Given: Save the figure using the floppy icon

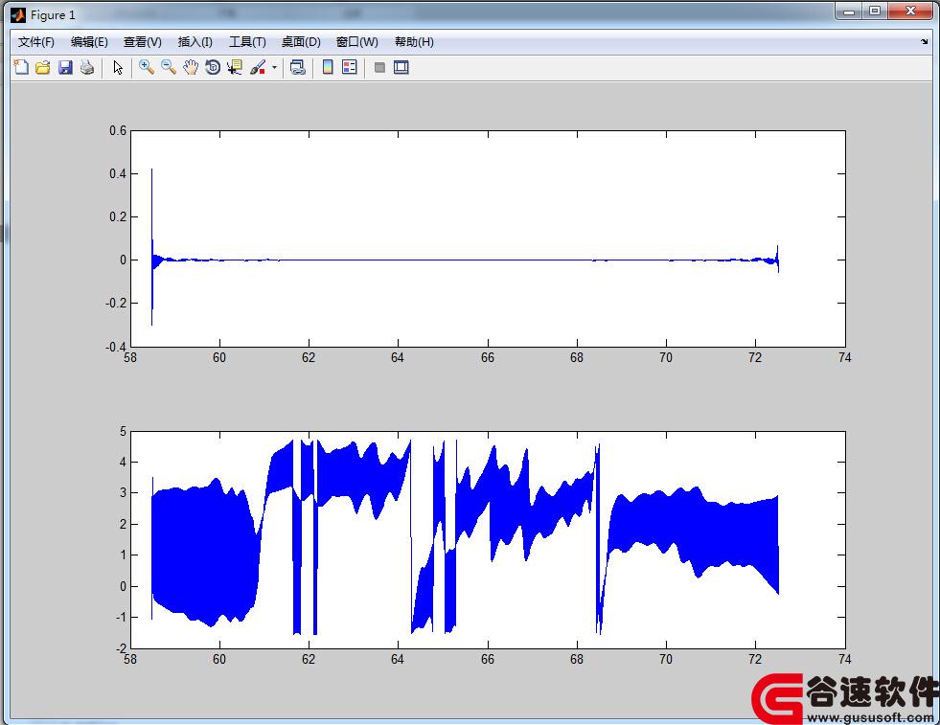Looking at the screenshot, I should pos(65,67).
